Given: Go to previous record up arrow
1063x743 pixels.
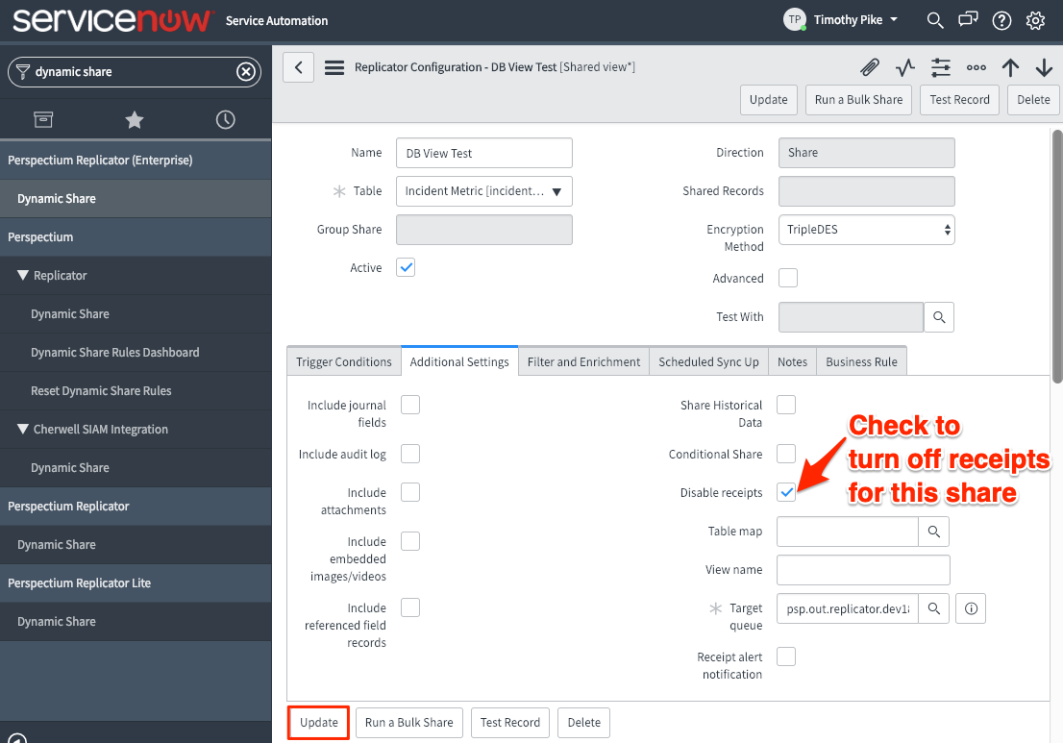Looking at the screenshot, I should (1010, 67).
